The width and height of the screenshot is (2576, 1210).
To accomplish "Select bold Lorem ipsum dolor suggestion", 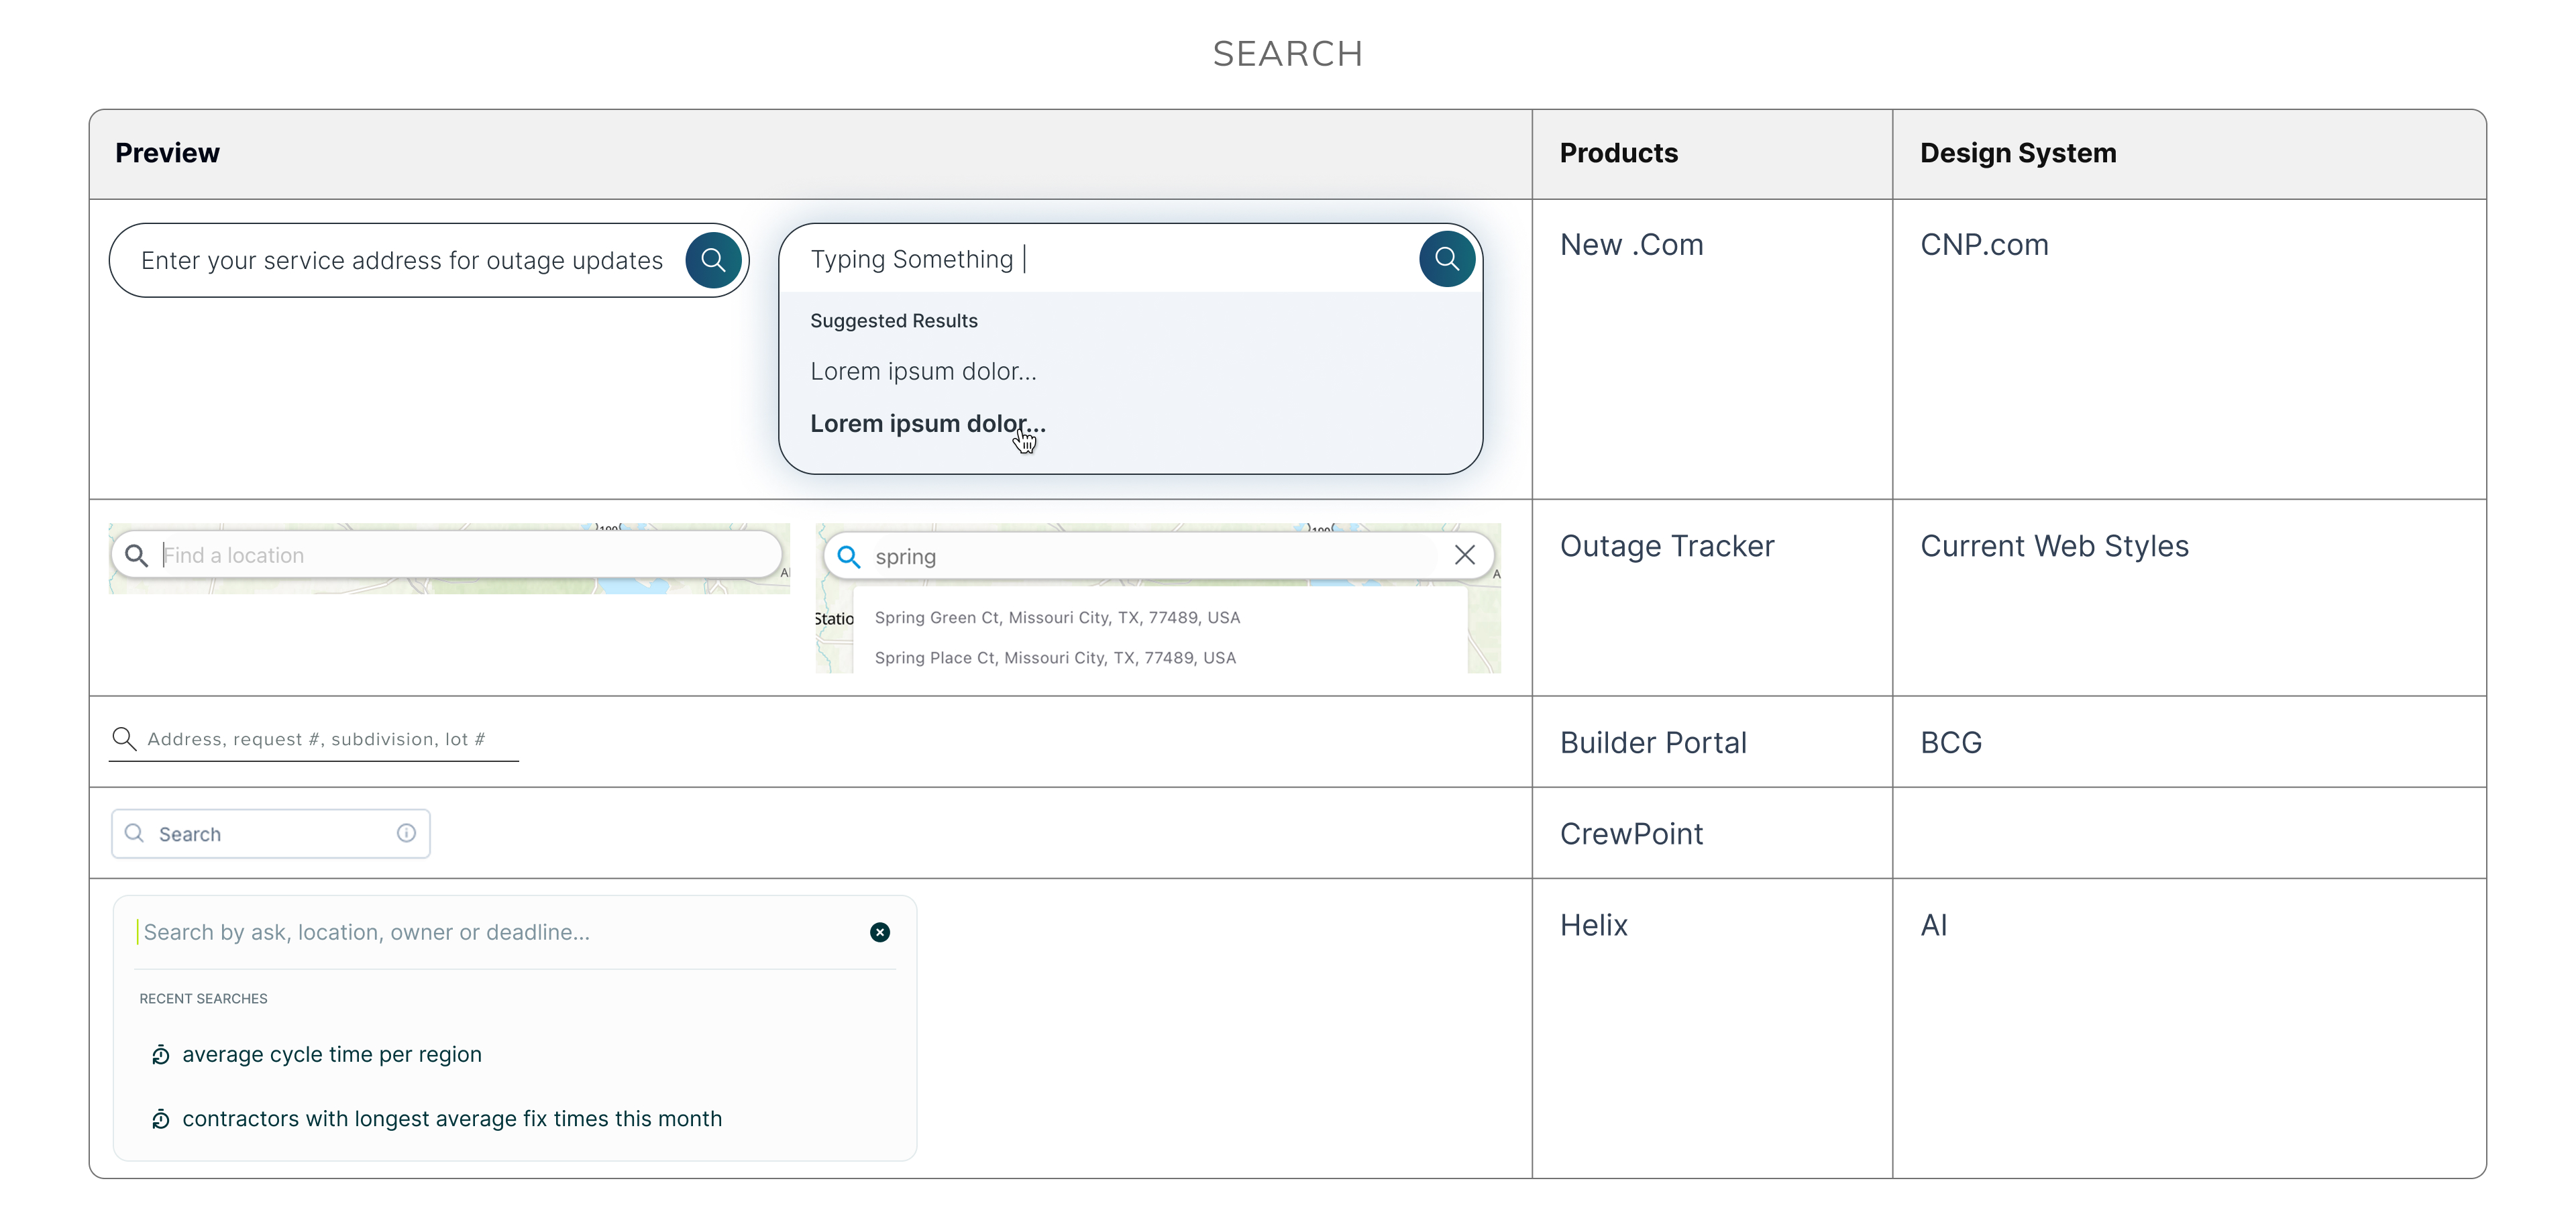I will pyautogui.click(x=928, y=424).
